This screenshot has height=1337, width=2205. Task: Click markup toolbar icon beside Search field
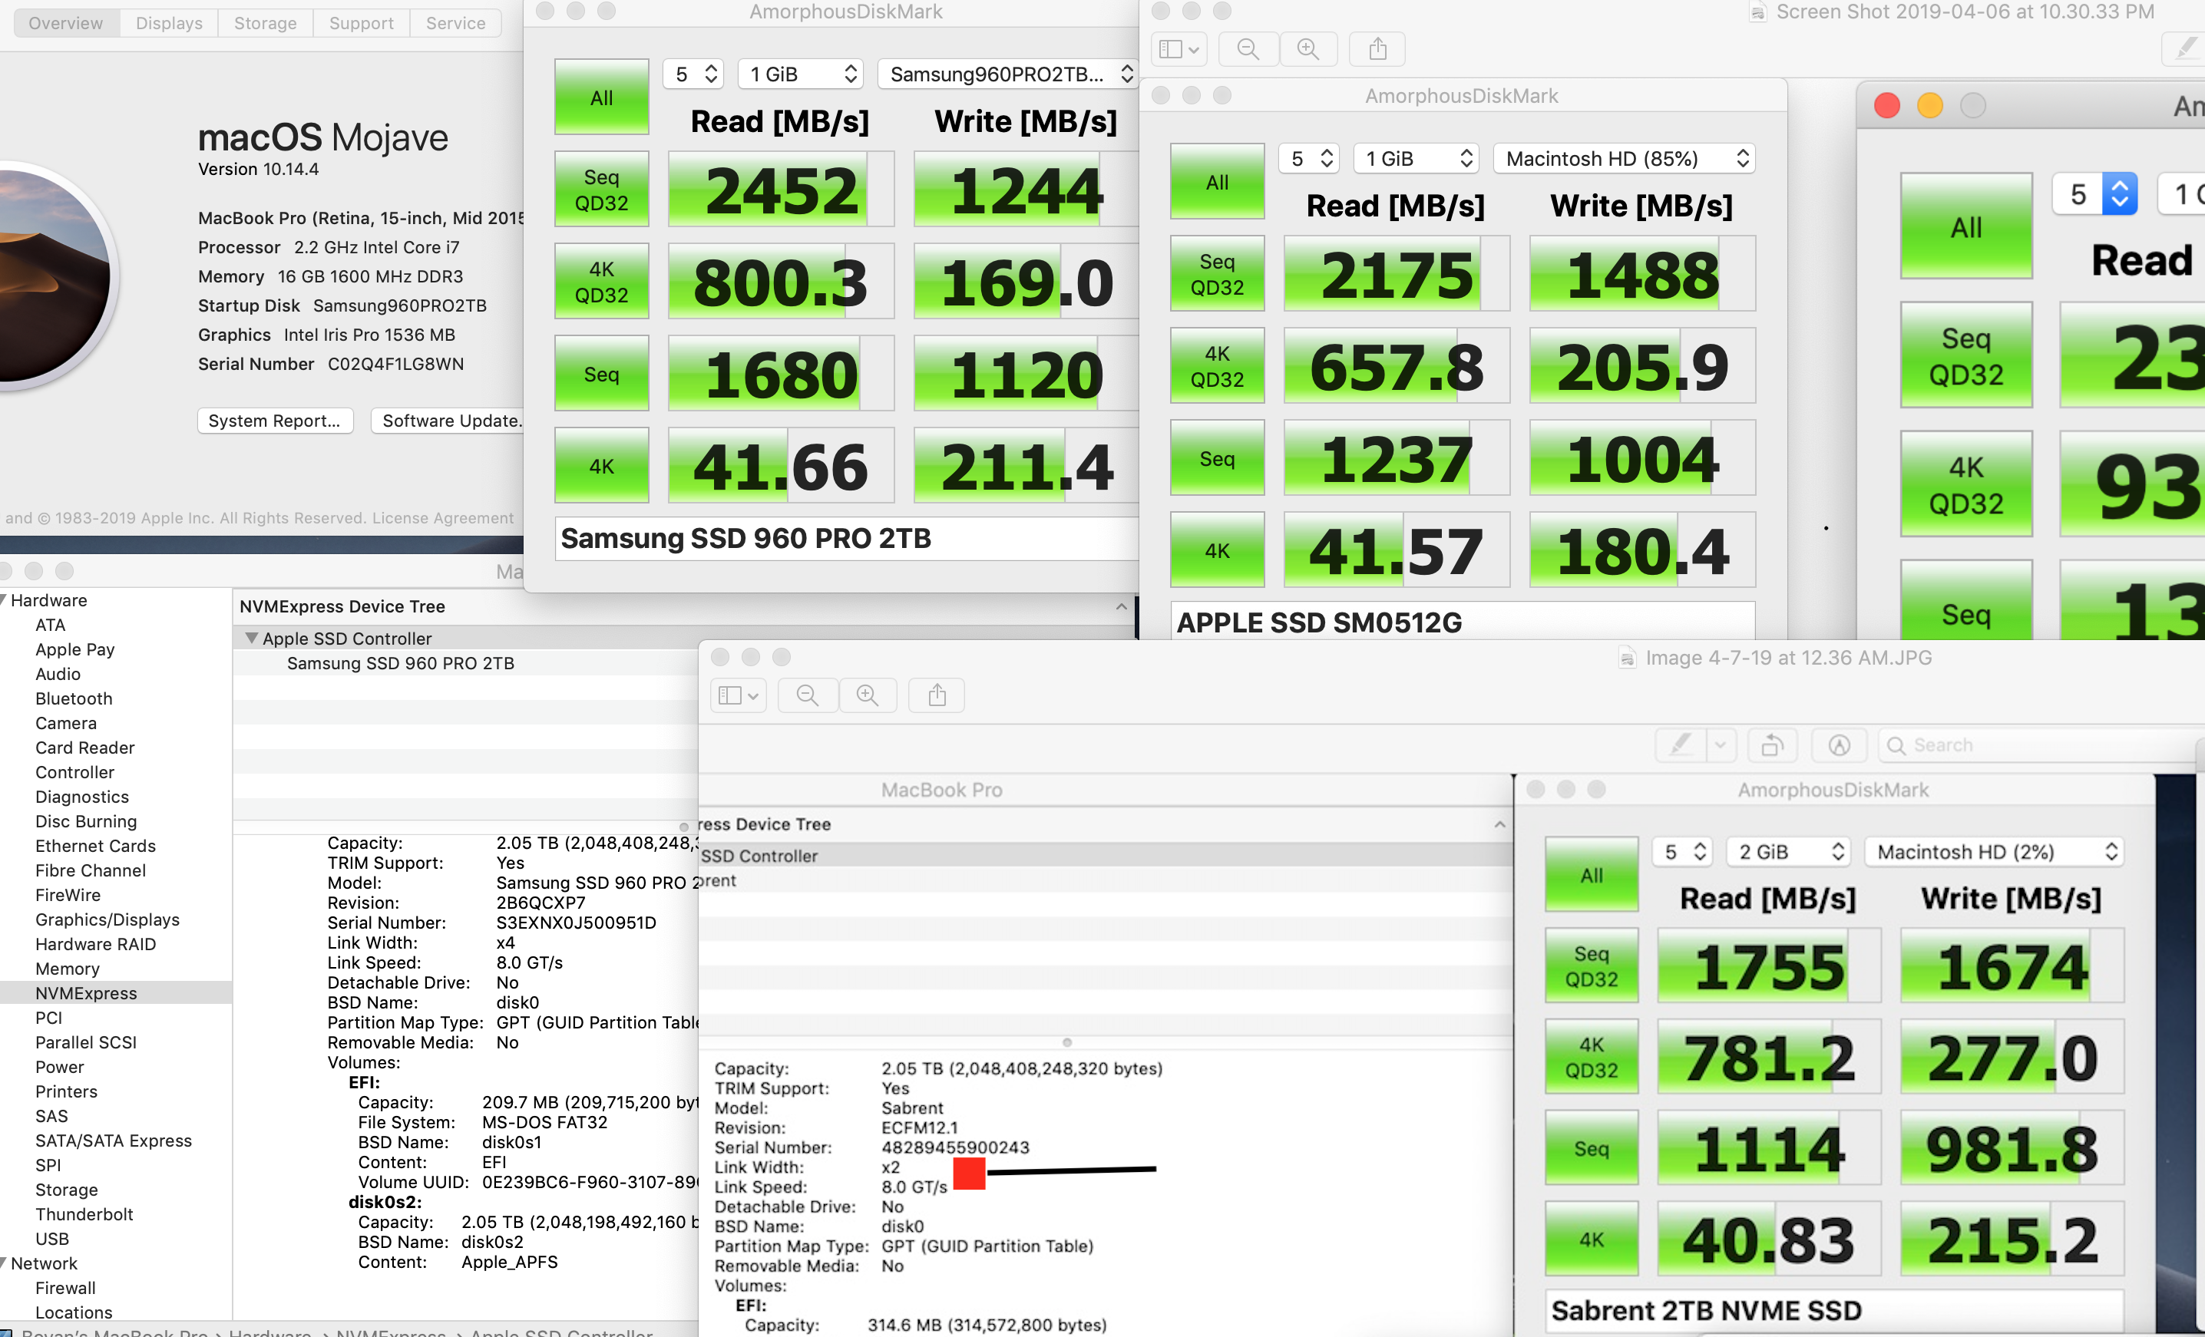coord(1839,744)
